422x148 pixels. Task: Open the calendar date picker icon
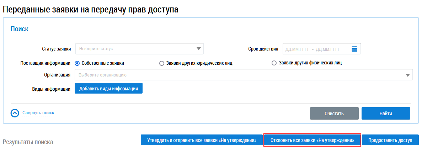[x=354, y=49]
